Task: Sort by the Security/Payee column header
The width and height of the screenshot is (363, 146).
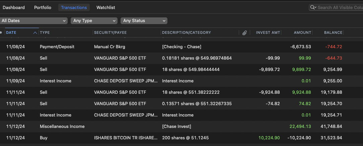Action: (111, 33)
